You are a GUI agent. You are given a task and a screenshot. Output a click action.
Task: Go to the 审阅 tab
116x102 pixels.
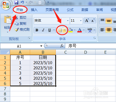[x=99, y=10]
